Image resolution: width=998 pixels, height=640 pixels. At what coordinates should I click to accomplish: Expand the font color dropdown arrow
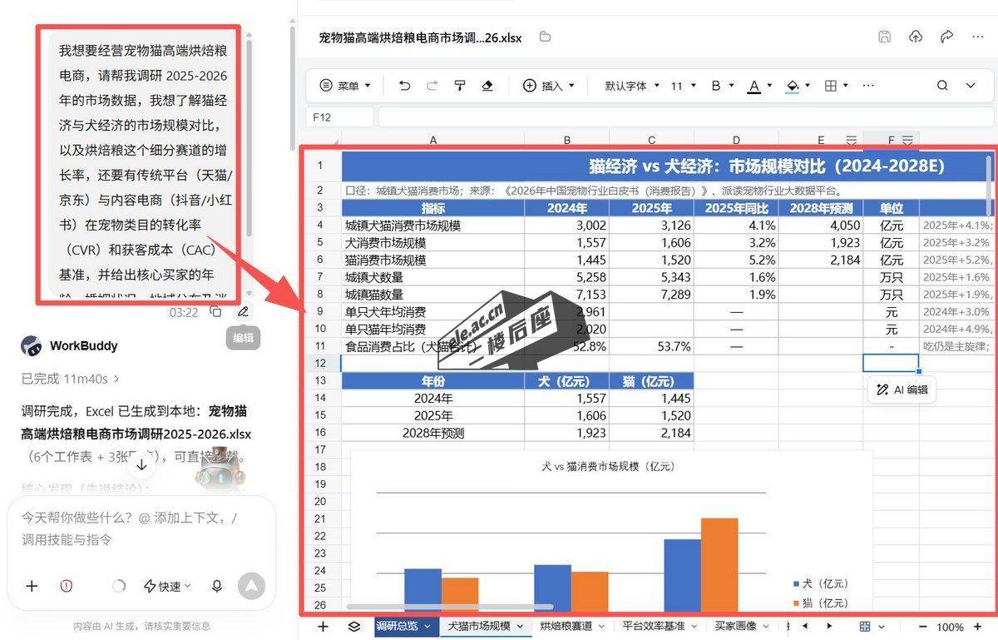point(769,86)
